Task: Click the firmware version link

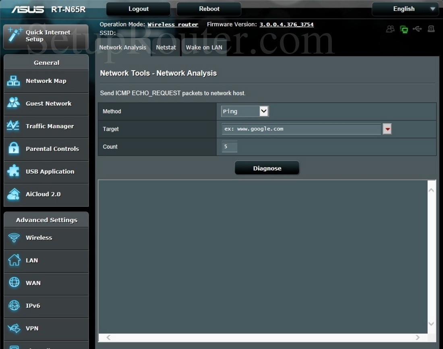Action: 286,25
